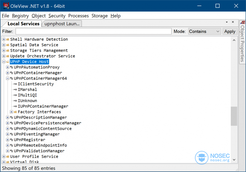
Task: Expand the UPnPEventingManager node
Action: [7, 134]
